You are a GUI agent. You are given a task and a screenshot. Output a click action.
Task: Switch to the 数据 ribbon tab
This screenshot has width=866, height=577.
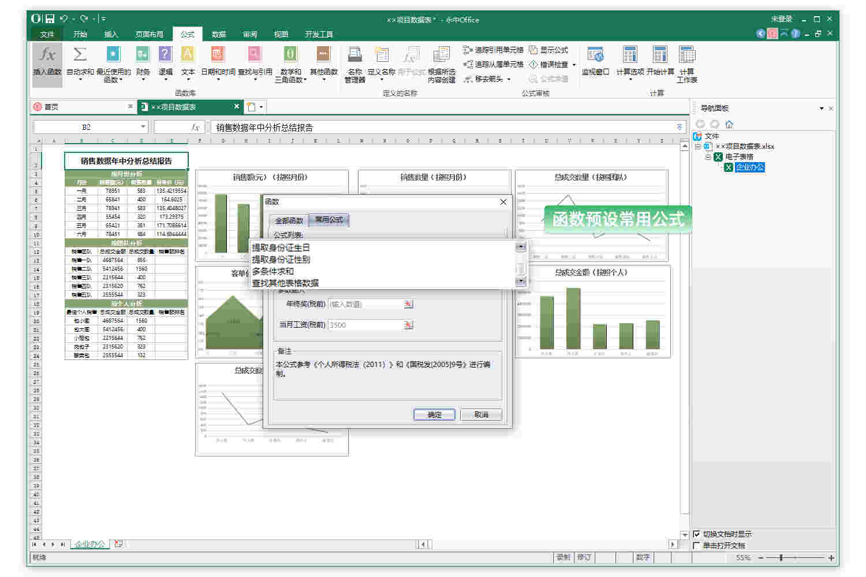[218, 34]
